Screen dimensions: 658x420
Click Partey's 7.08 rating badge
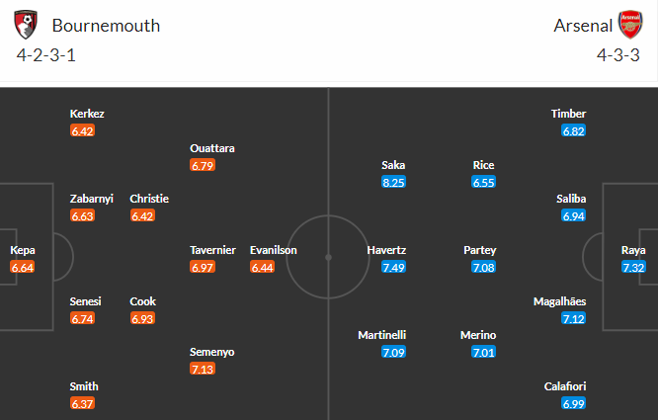483,267
